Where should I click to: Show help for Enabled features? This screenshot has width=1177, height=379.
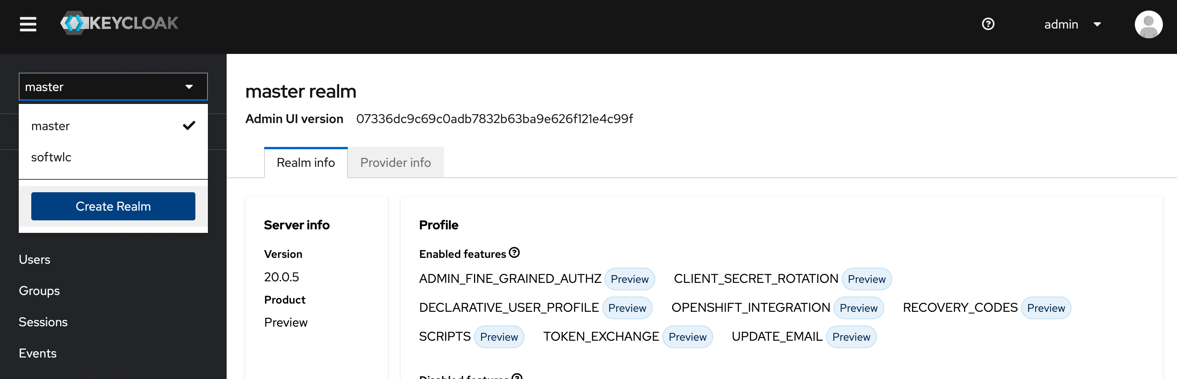(x=515, y=252)
